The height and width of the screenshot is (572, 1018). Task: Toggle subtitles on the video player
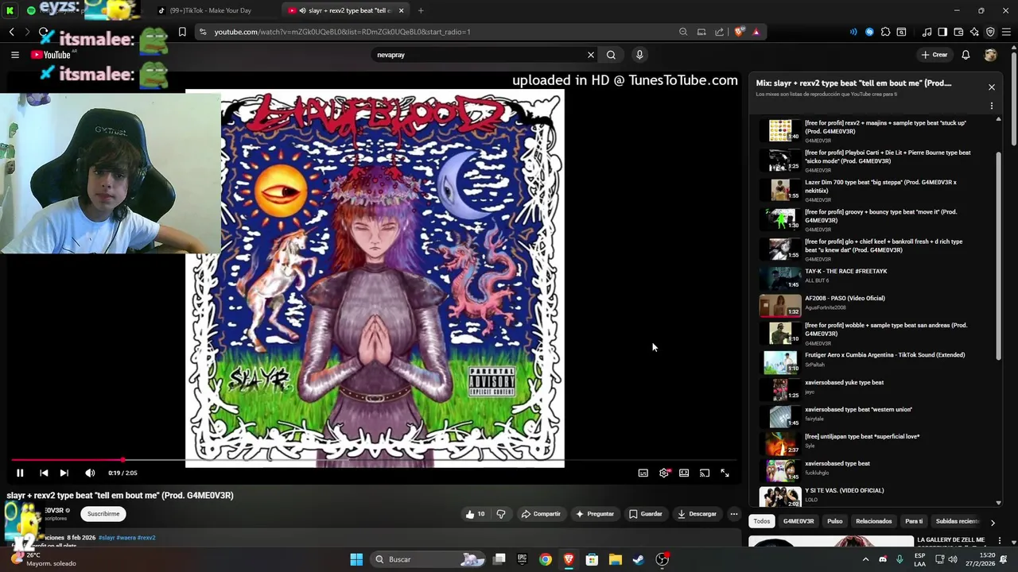tap(643, 473)
